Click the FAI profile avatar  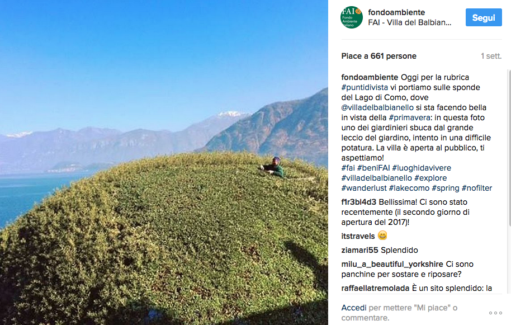(x=351, y=17)
